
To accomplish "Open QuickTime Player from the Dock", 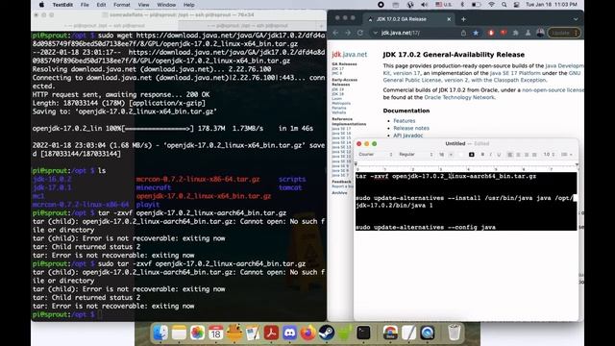I will 427,333.
